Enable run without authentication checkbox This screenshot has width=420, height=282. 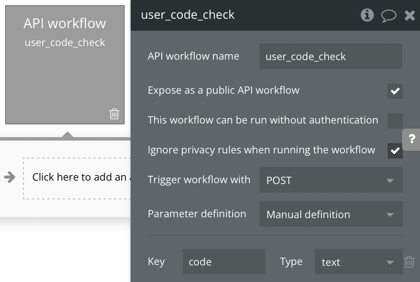coord(395,121)
